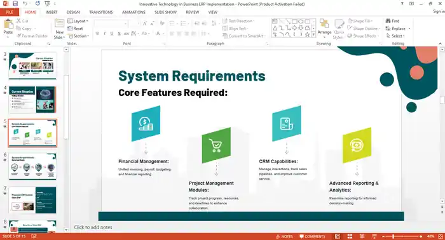Center the text
Viewport: 445px width, 240px height.
(x=179, y=34)
